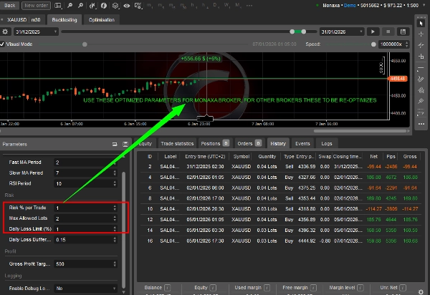Click the Risk % per Trade field
Viewport: 430px width, 295px height.
(x=85, y=207)
